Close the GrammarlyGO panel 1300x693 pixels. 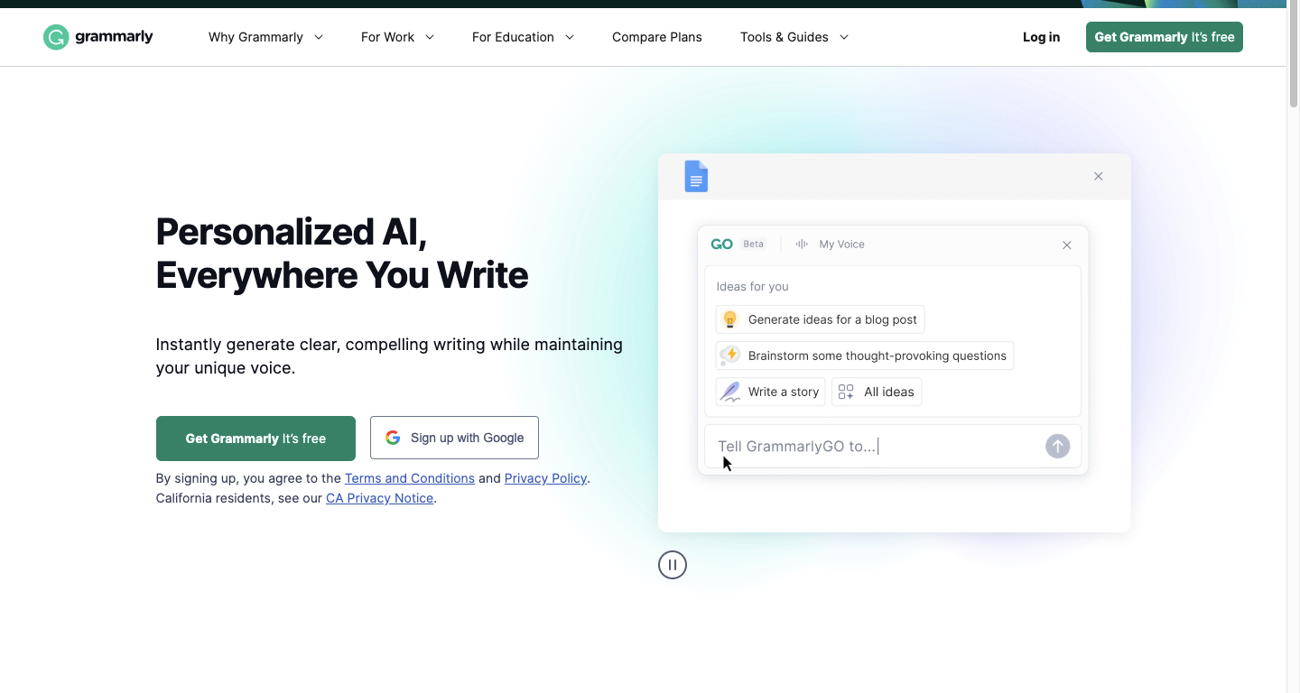coord(1067,245)
